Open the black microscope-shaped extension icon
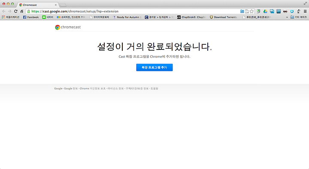 click(x=299, y=11)
